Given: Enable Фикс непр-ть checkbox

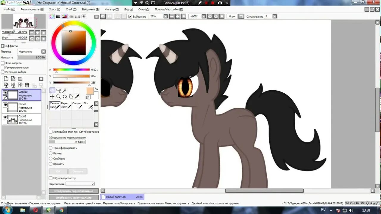Looking at the screenshot, I should pyautogui.click(x=3, y=63).
